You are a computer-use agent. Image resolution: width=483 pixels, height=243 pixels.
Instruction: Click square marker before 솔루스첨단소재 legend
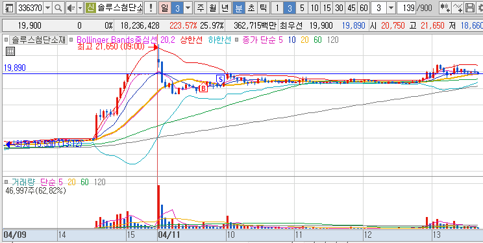point(6,40)
